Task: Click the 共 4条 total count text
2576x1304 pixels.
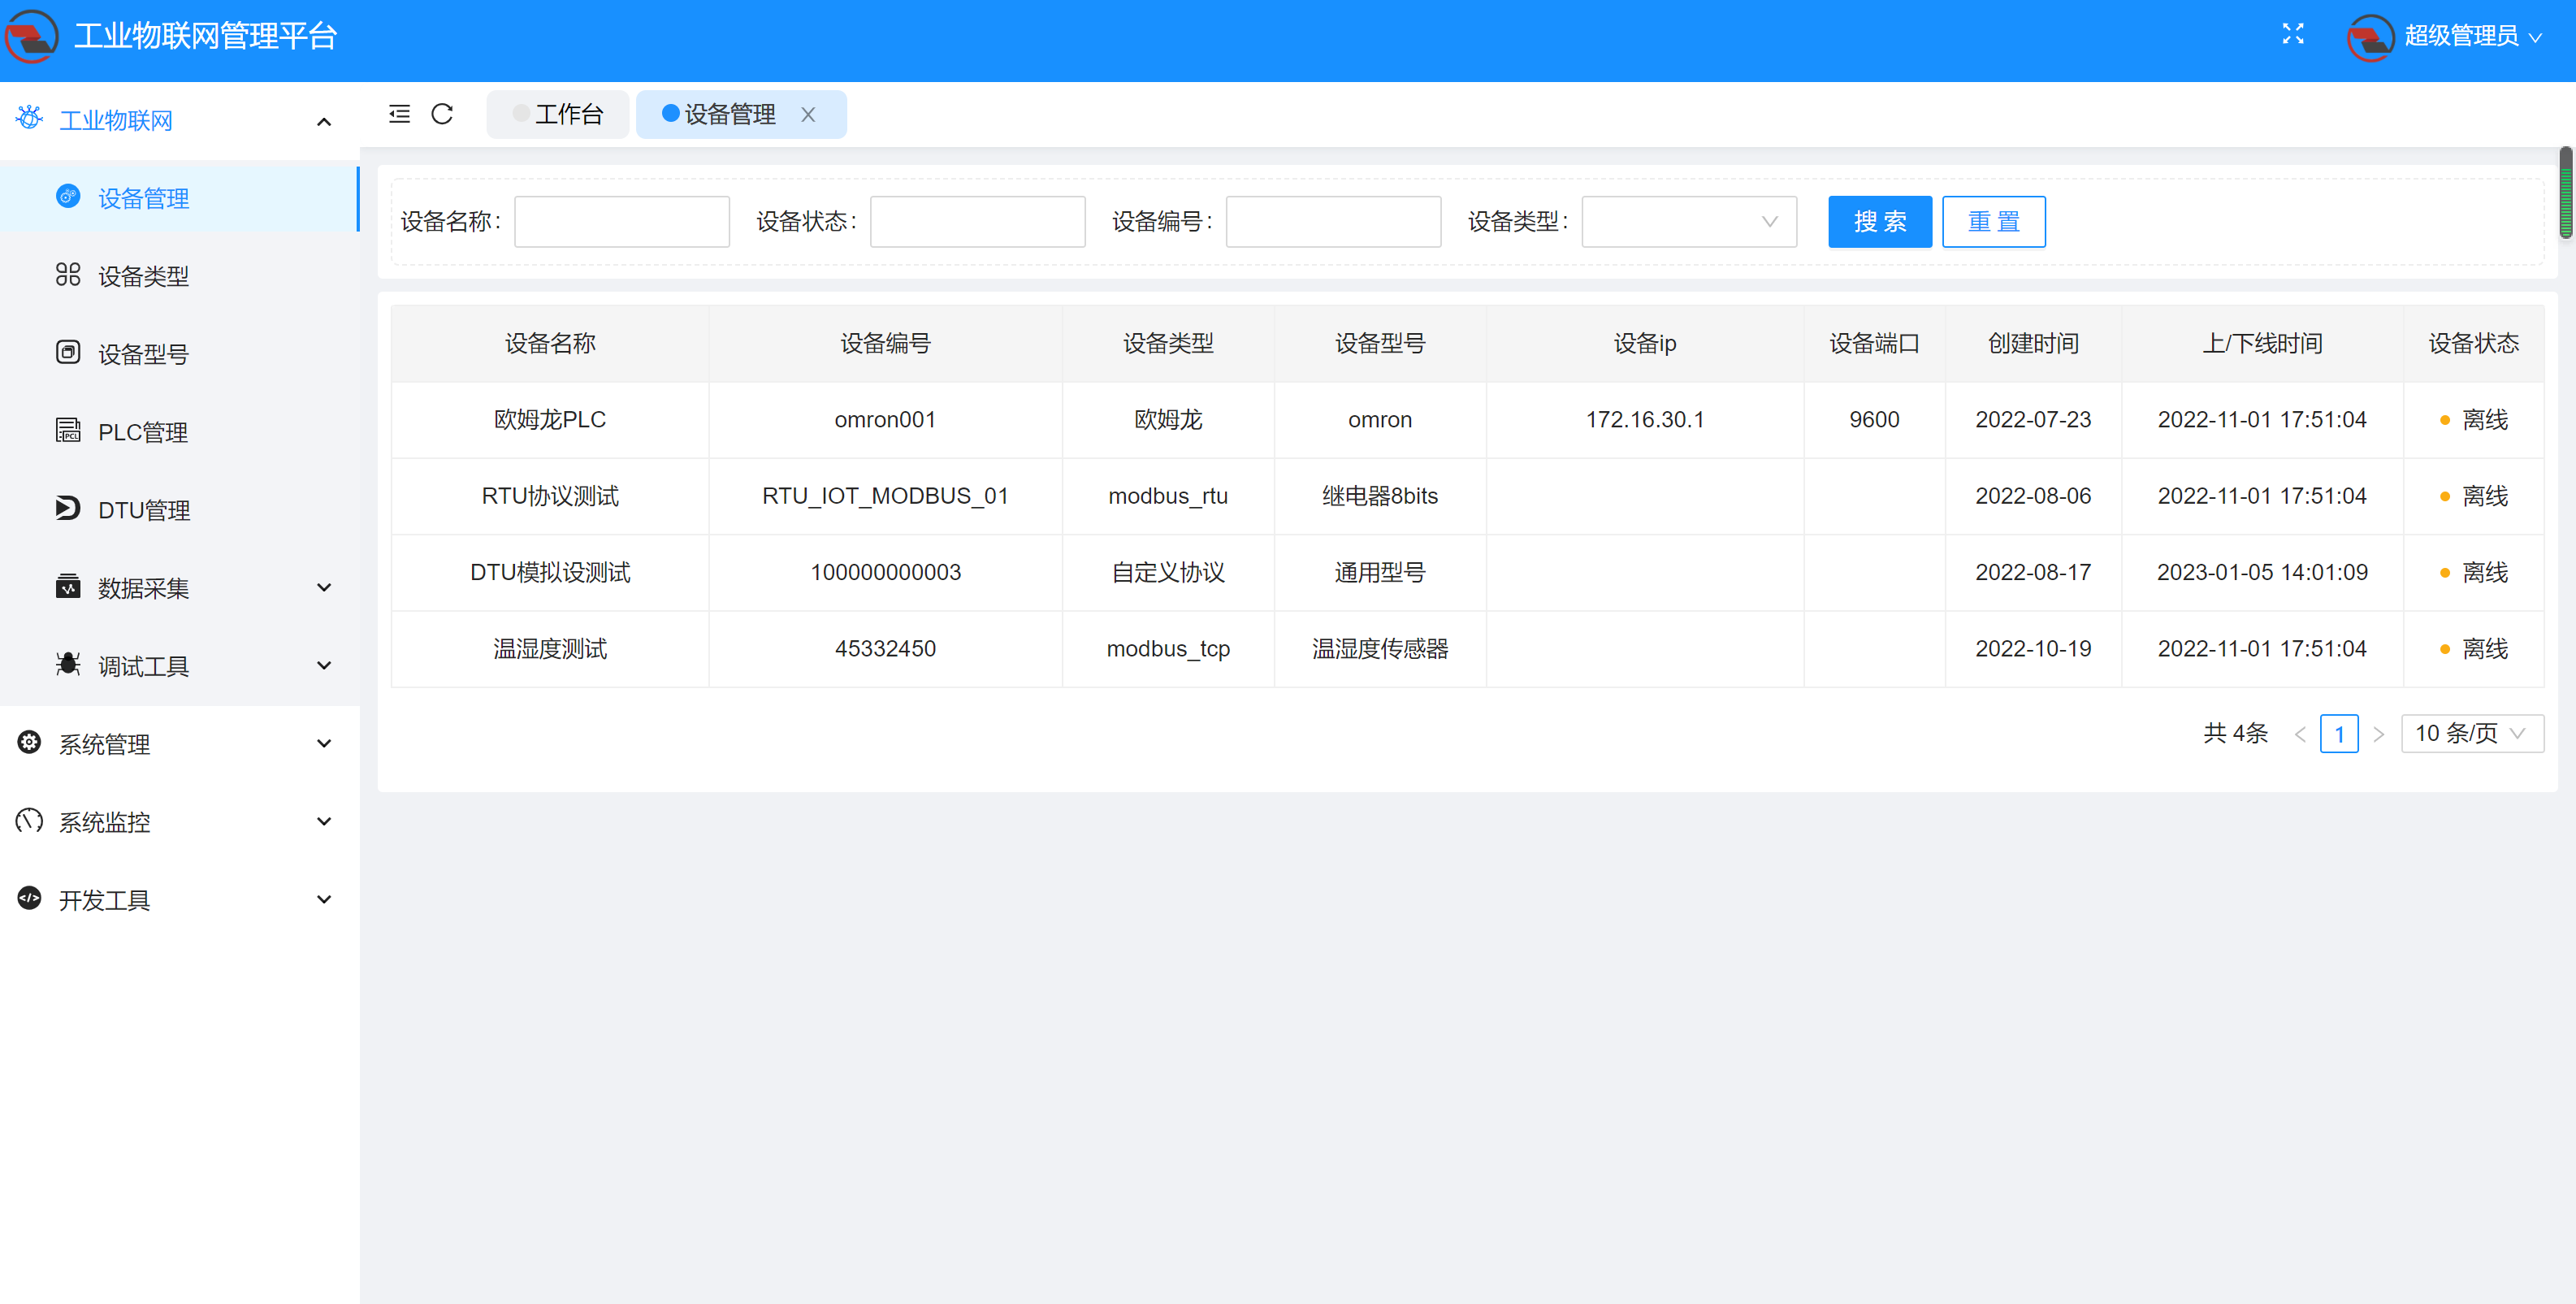Action: 2235,733
